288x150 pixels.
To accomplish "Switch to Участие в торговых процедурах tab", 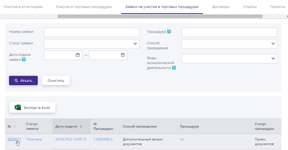I will (84, 7).
